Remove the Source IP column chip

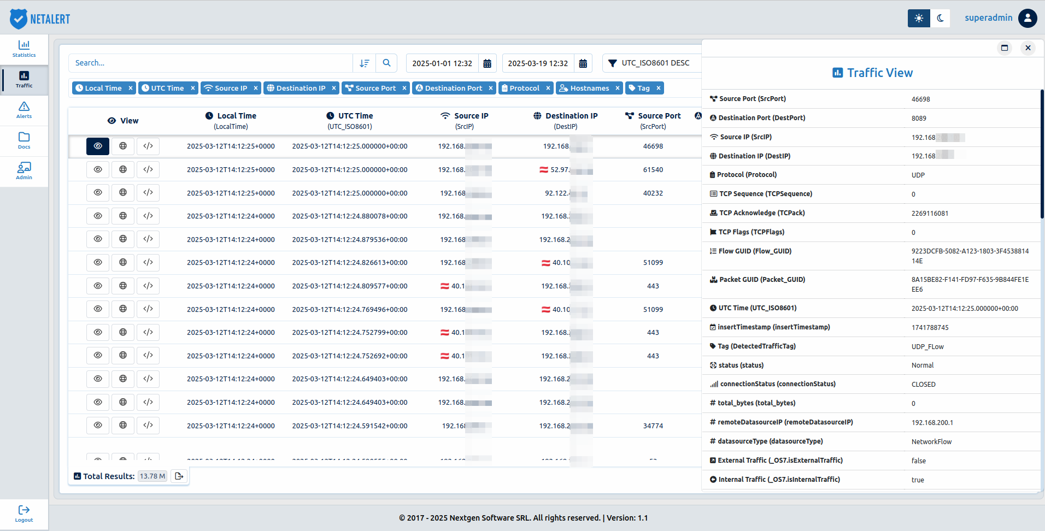(256, 88)
